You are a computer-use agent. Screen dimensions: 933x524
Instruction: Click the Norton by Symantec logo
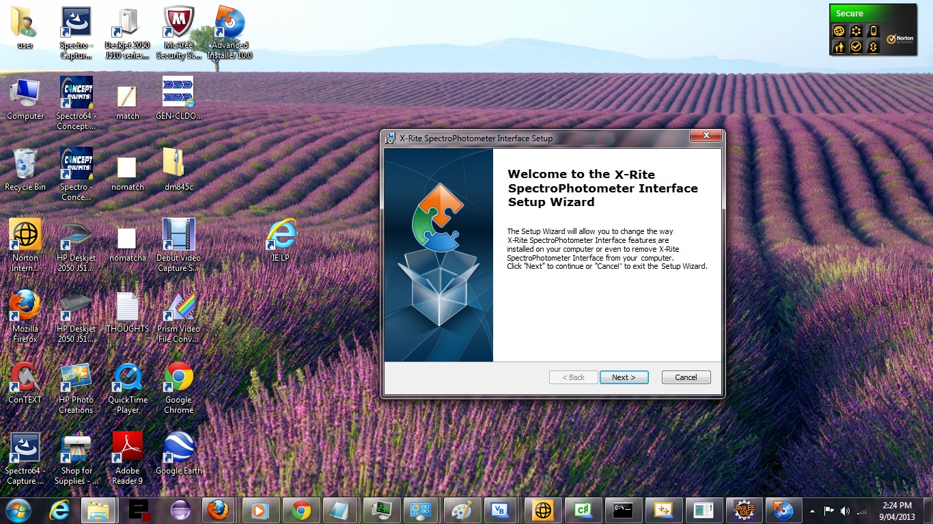pos(900,39)
